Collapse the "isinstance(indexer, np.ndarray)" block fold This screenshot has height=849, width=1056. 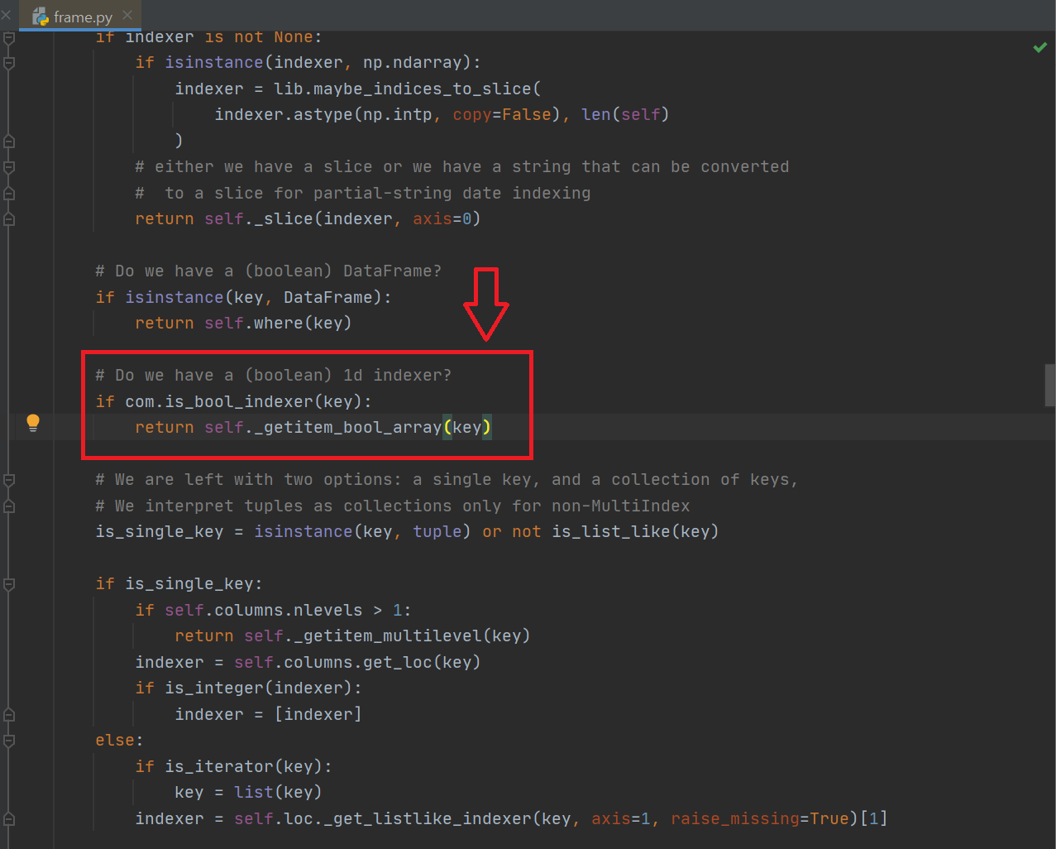click(8, 62)
